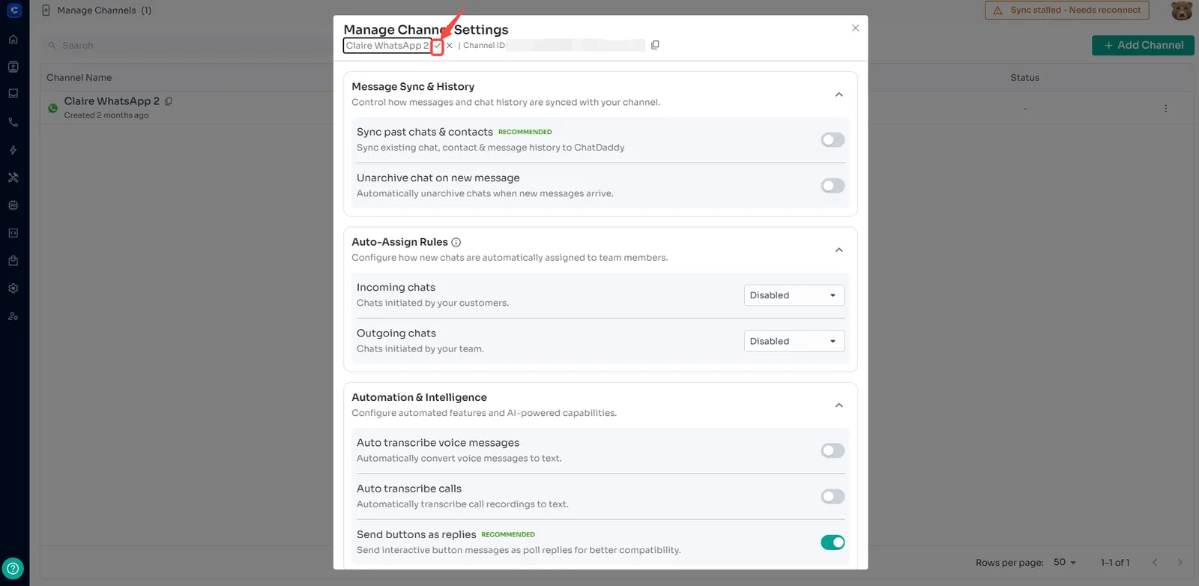
Task: Open the settings gear in sidebar
Action: [x=13, y=289]
